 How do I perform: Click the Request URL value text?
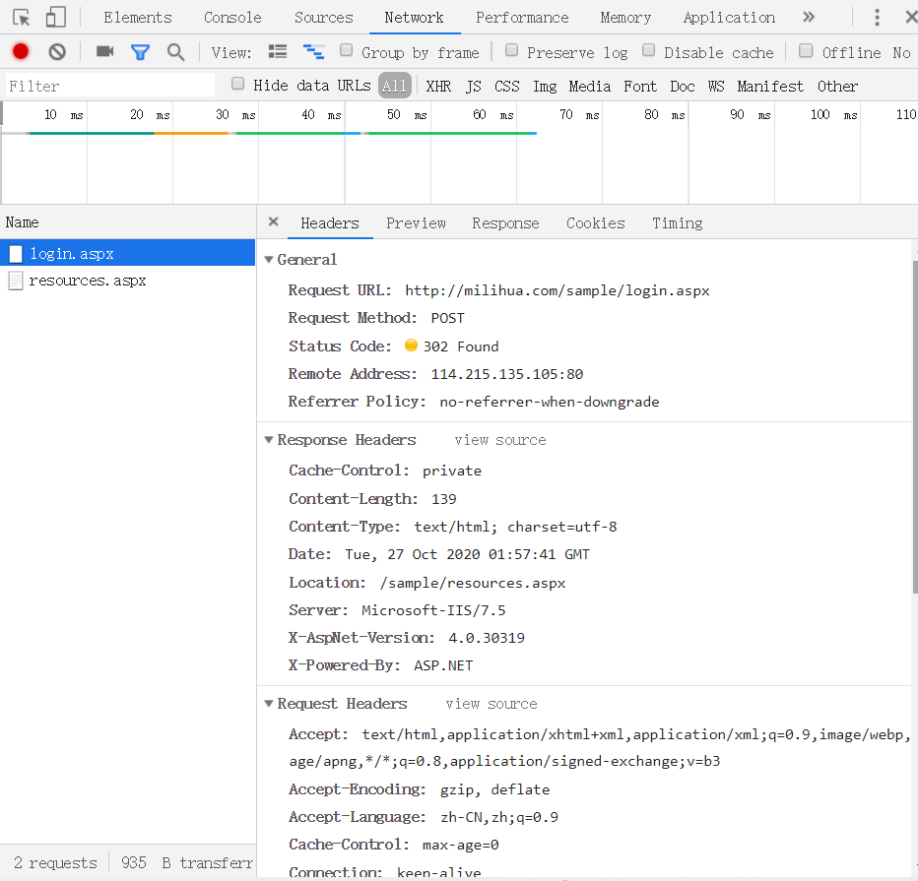tap(557, 290)
